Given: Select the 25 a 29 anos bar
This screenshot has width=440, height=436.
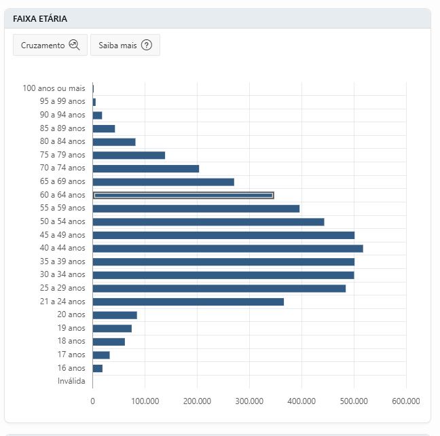Looking at the screenshot, I should [219, 289].
